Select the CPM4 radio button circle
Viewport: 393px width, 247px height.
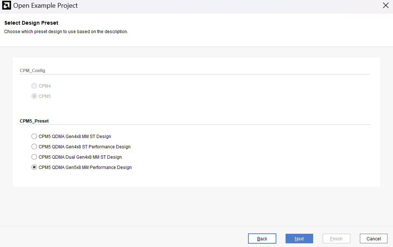coord(34,86)
